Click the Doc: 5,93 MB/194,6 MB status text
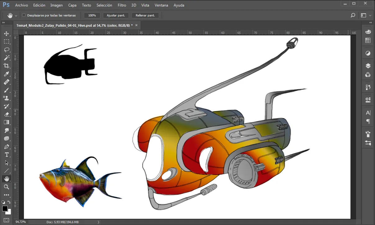This screenshot has height=225, width=375. pyautogui.click(x=62, y=222)
